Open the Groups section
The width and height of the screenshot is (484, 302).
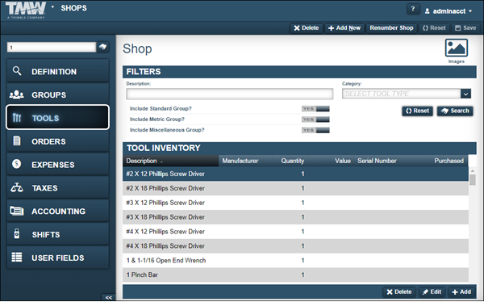point(58,94)
